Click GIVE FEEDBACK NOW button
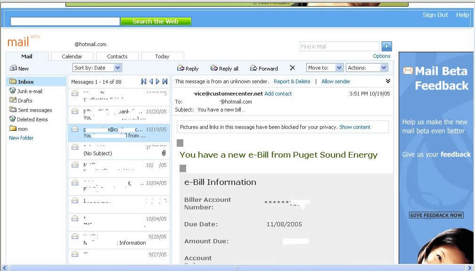This screenshot has height=271, width=475. 436,215
